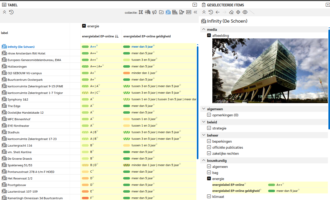Click the energielabel EP-online geldigheid column header

147,36
